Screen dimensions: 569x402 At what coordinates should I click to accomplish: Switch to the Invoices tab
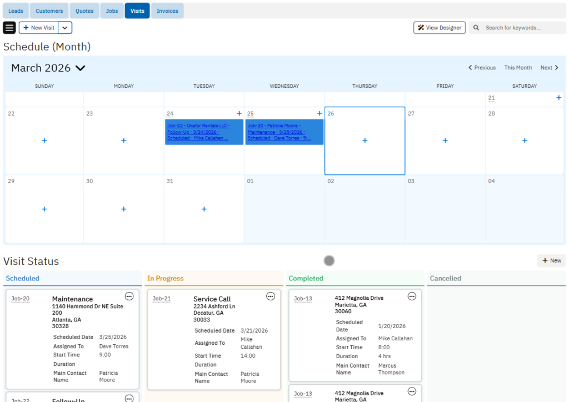coord(167,11)
